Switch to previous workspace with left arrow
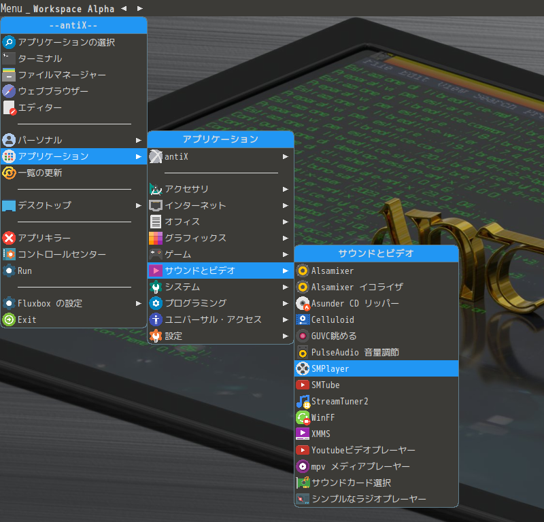The image size is (544, 522). click(124, 8)
